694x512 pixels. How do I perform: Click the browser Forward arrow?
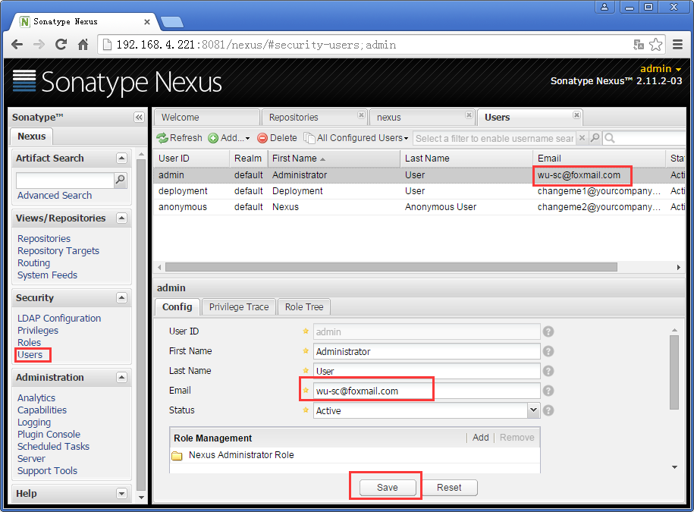point(39,44)
